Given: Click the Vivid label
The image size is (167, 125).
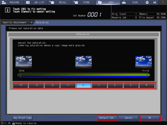Looking at the screenshot, I should (146, 71).
